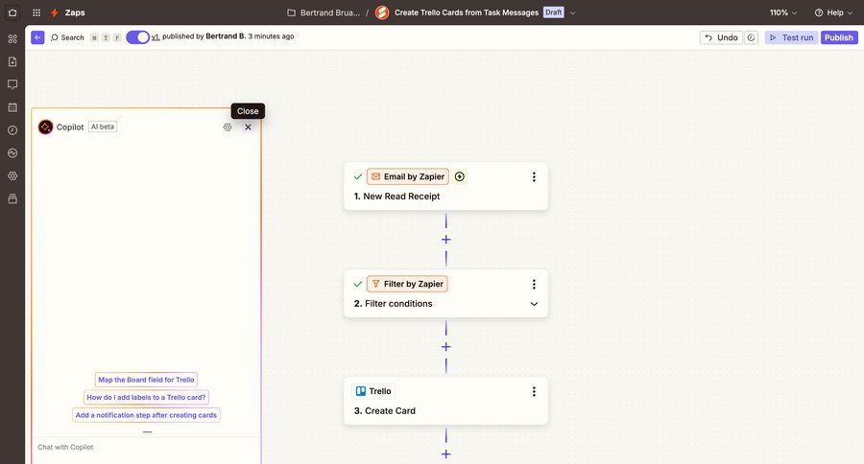Toggle the Zap on/off switch
864x464 pixels.
coord(137,36)
